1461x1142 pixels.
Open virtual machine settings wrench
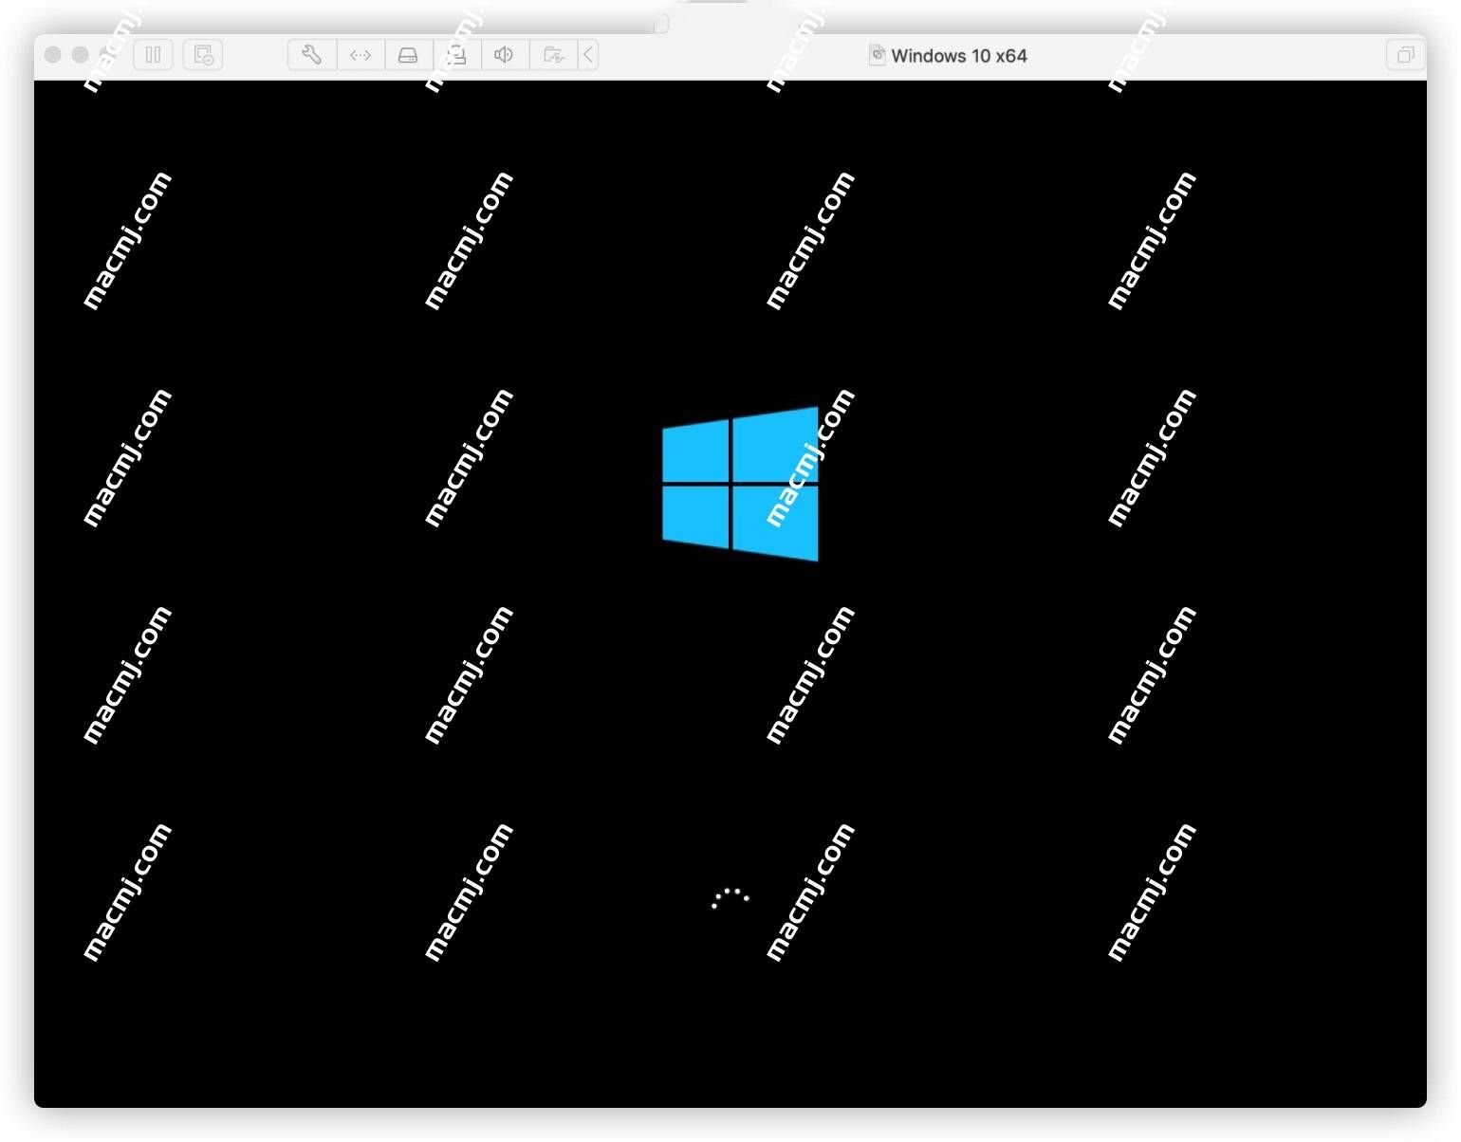point(312,55)
